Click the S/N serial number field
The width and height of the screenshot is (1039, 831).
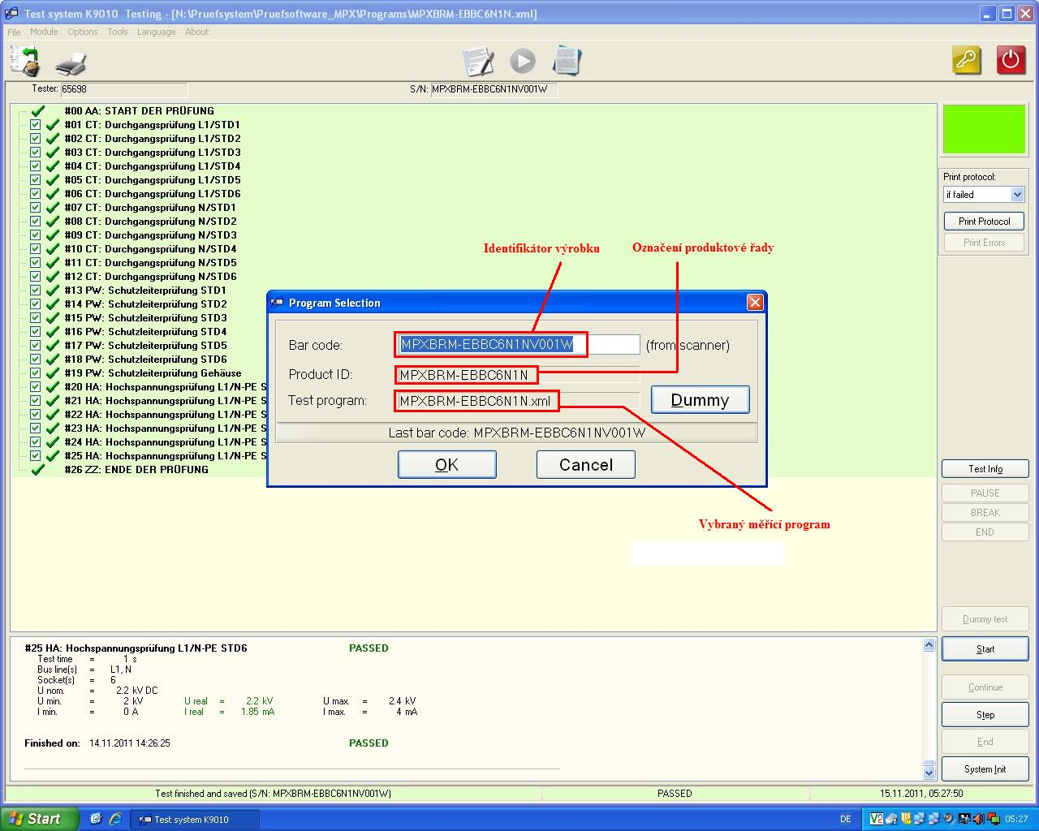point(494,89)
